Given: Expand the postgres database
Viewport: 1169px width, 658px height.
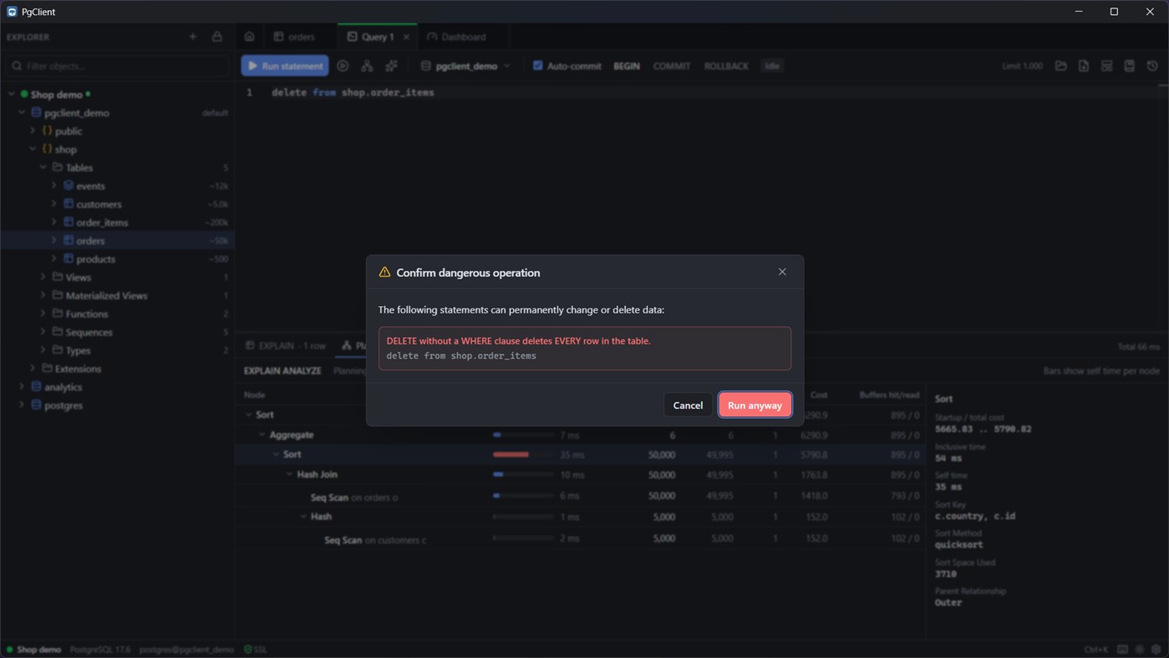Looking at the screenshot, I should 22,406.
